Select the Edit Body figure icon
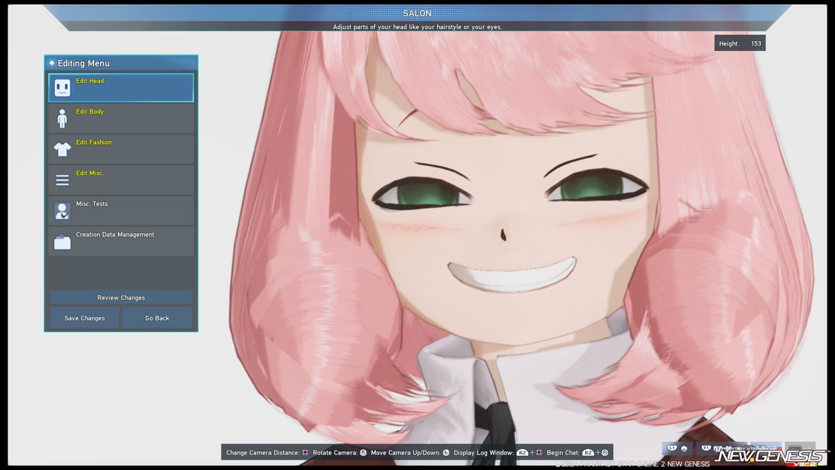835x470 pixels. pos(62,118)
